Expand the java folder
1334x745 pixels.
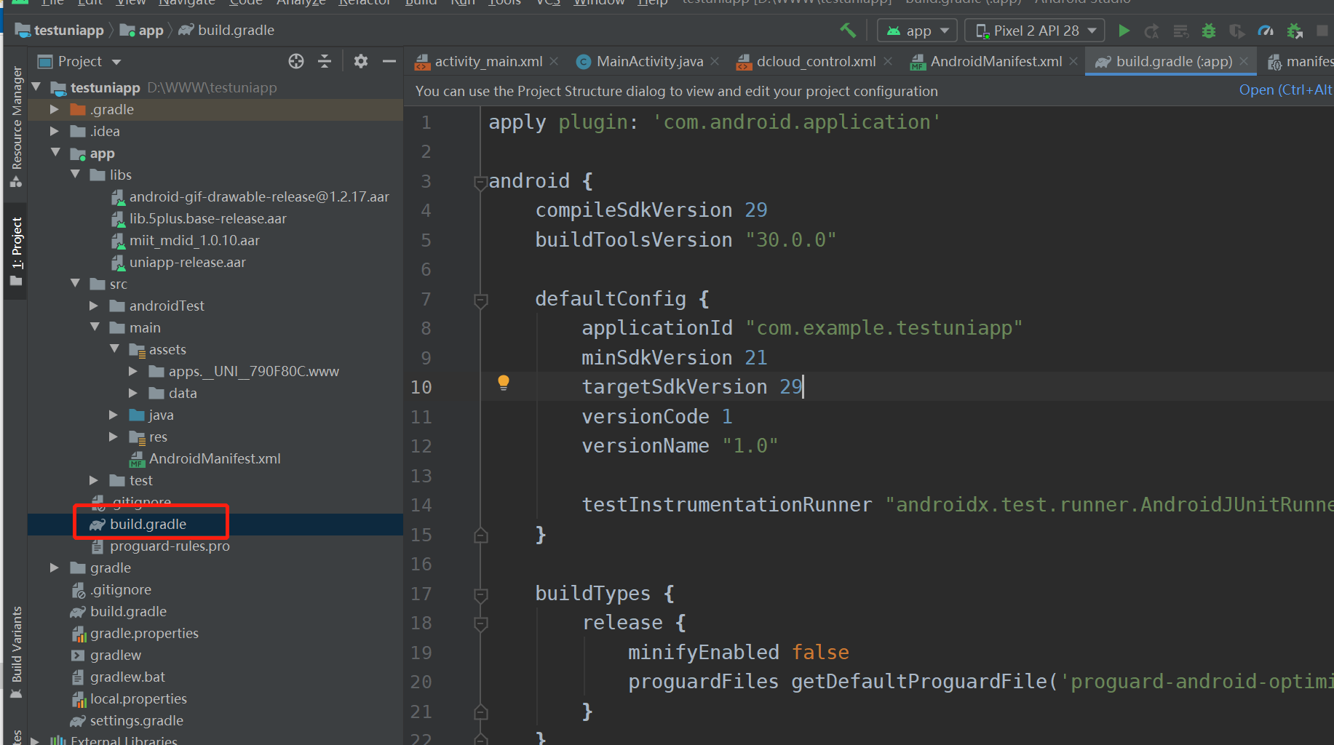tap(114, 415)
